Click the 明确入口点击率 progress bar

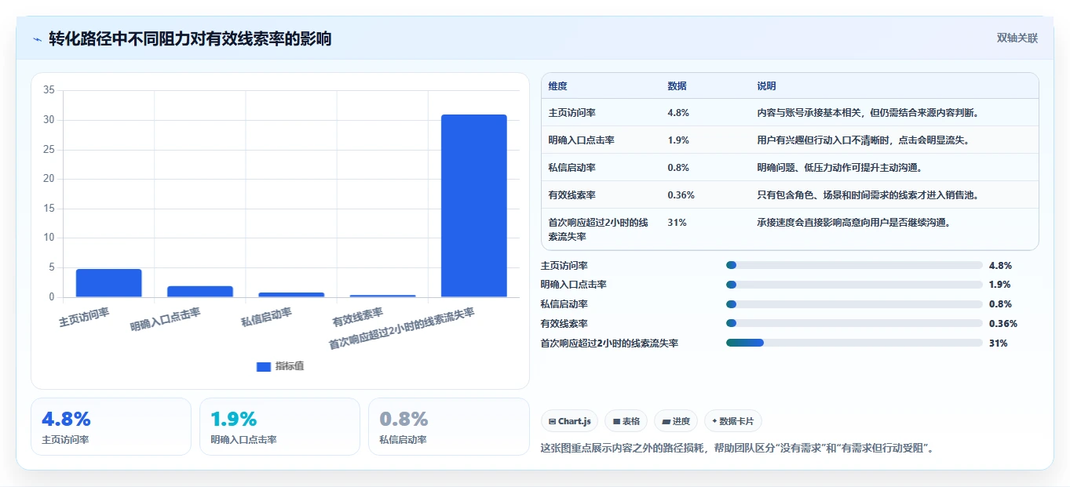point(854,285)
